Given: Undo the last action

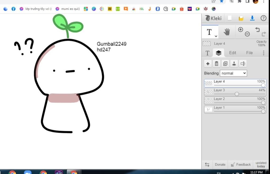Looking at the screenshot, I should click(x=257, y=29).
